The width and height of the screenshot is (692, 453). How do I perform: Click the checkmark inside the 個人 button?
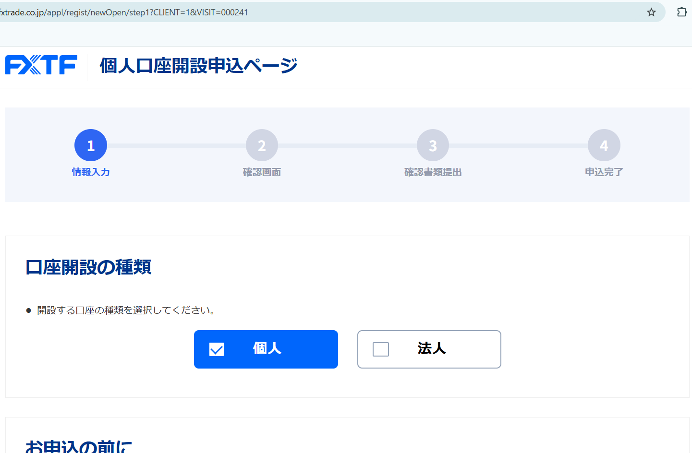coord(216,349)
